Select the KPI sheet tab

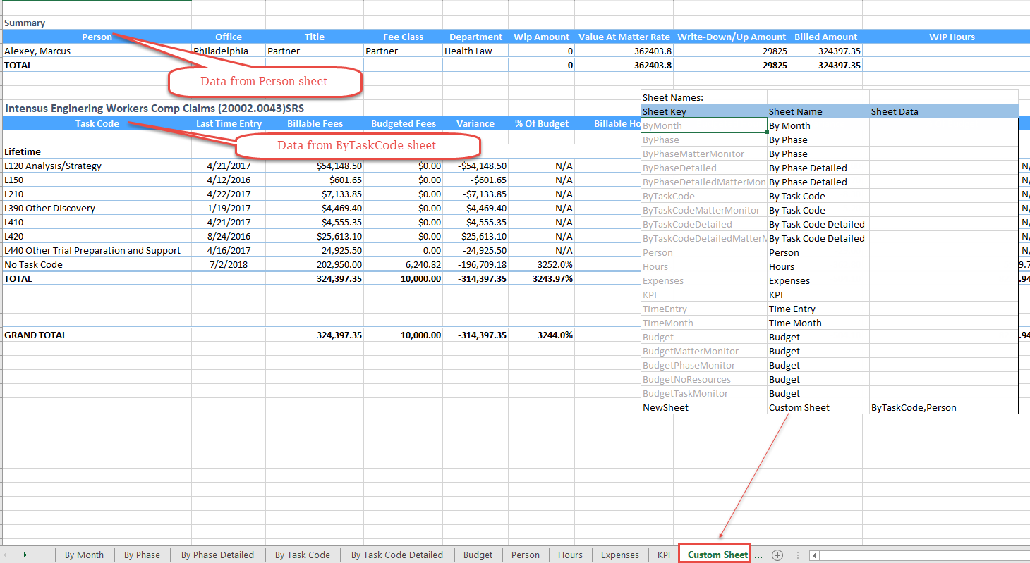(x=663, y=555)
